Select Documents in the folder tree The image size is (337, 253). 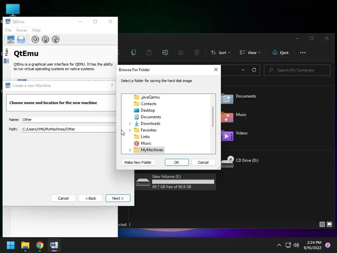[x=147, y=117]
